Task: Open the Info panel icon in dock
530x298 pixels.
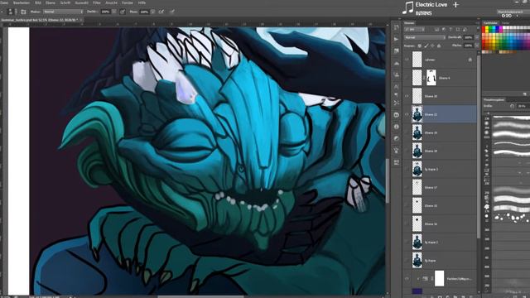Action: (396, 127)
